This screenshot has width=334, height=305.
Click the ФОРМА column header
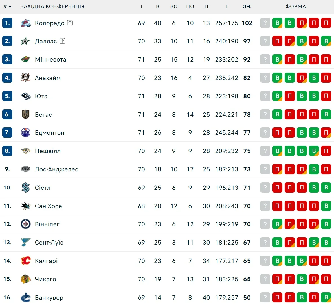[x=295, y=6]
